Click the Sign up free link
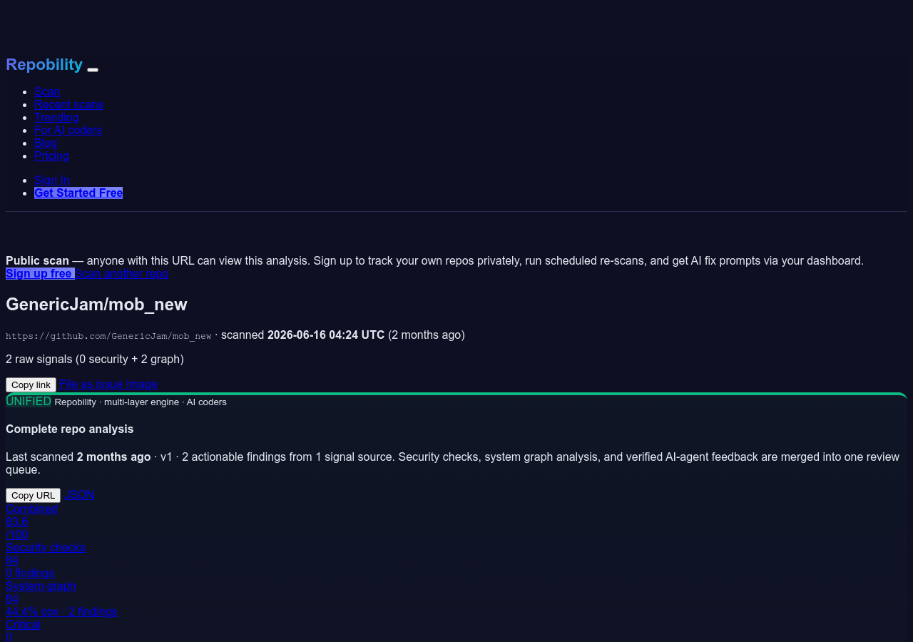 click(x=40, y=273)
